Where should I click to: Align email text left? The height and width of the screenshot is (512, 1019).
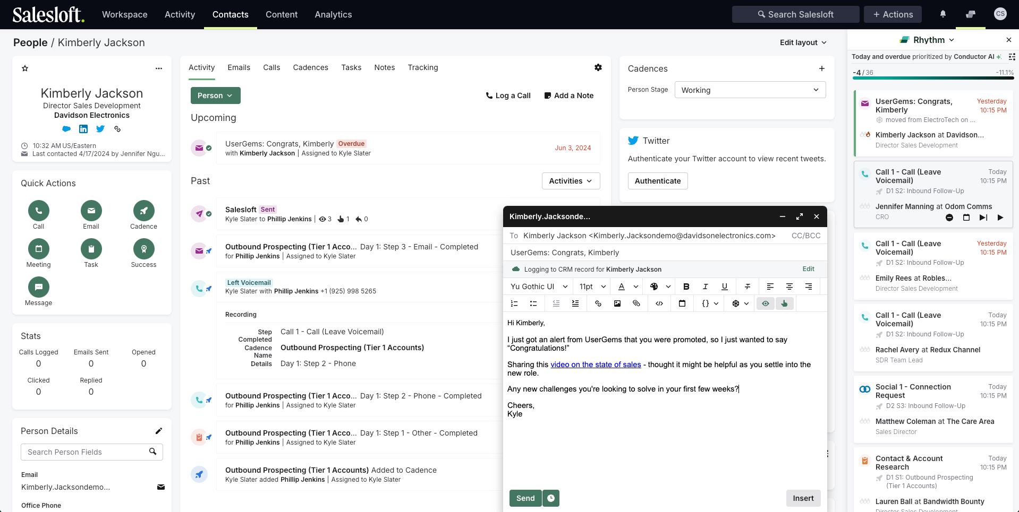point(770,287)
